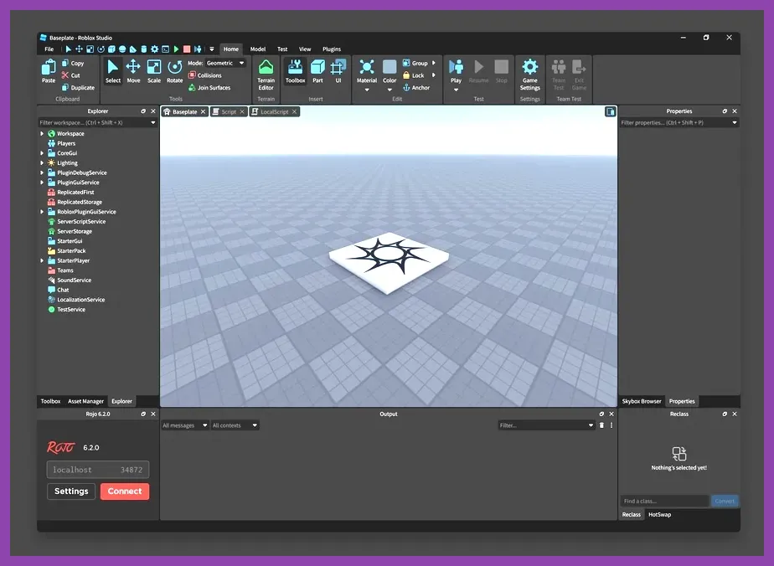
Task: Toggle the Join Surfaces option
Action: tap(209, 87)
